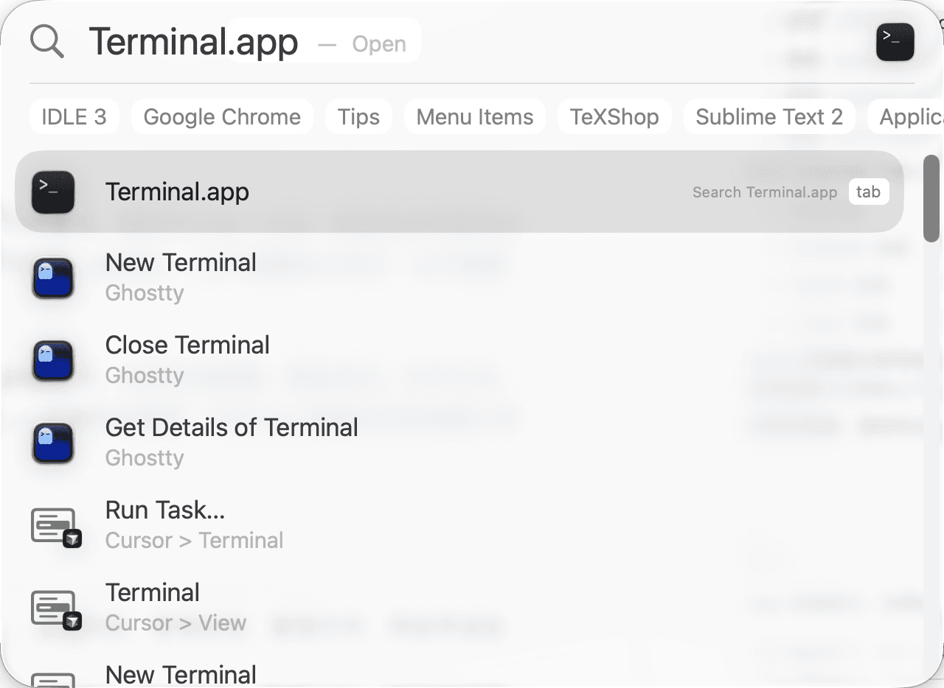Click the Terminal.app icon in the search bar

895,42
